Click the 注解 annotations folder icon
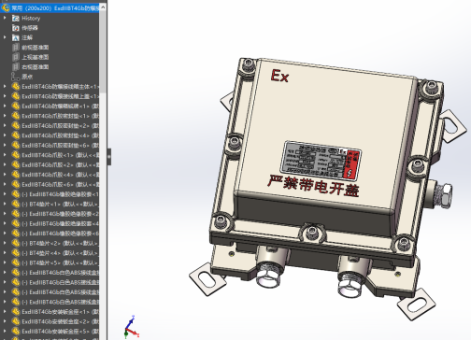This screenshot has width=471, height=340. coord(16,37)
